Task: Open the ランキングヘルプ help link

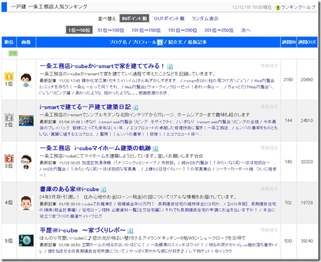Action: (298, 7)
